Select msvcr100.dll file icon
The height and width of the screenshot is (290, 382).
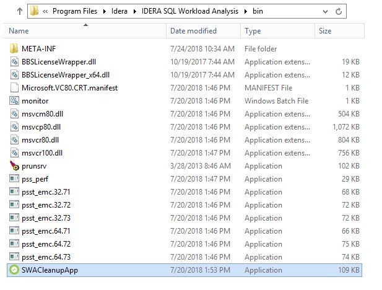(14, 153)
